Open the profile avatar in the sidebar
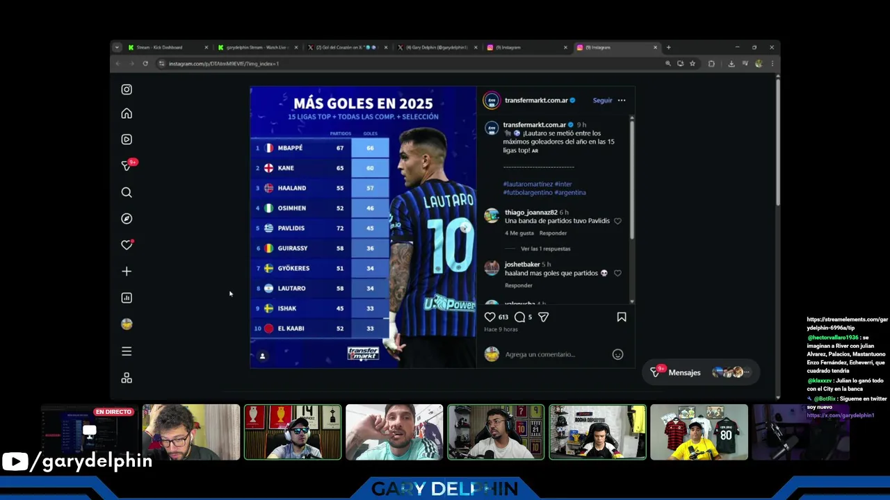Screen dimensions: 890x500 [127, 324]
